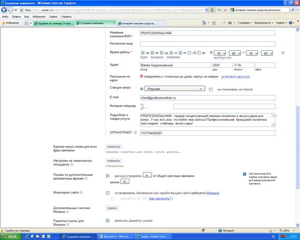The width and height of the screenshot is (300, 240).
Task: Toggle 'включить разметку ссылок' checkbox
Action: 108,221
